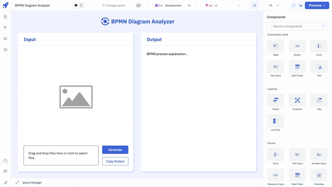Screen dimensions: 332x187
Task: Select the Form component under Commonly Used
Action: point(319,48)
